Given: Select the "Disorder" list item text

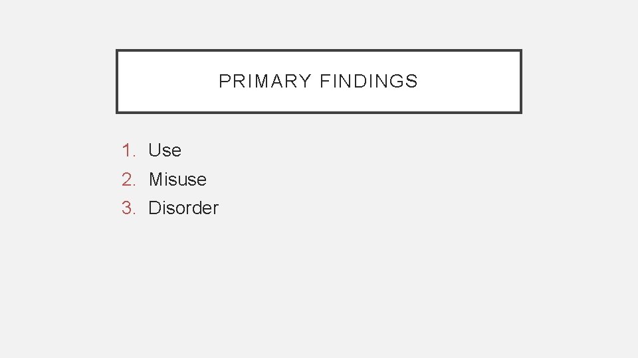Looking at the screenshot, I should (183, 208).
